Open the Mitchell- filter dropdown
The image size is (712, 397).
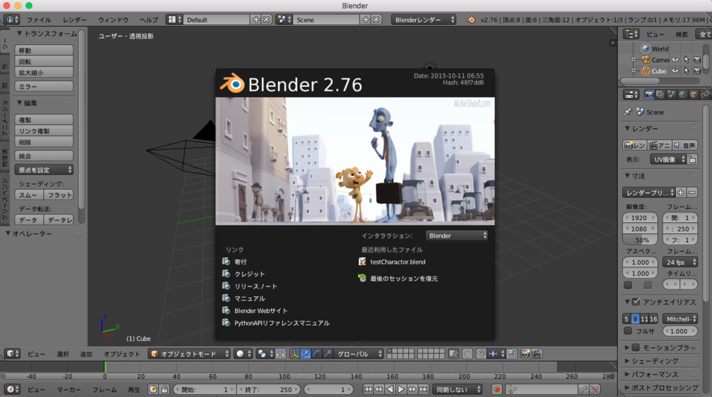pos(680,319)
